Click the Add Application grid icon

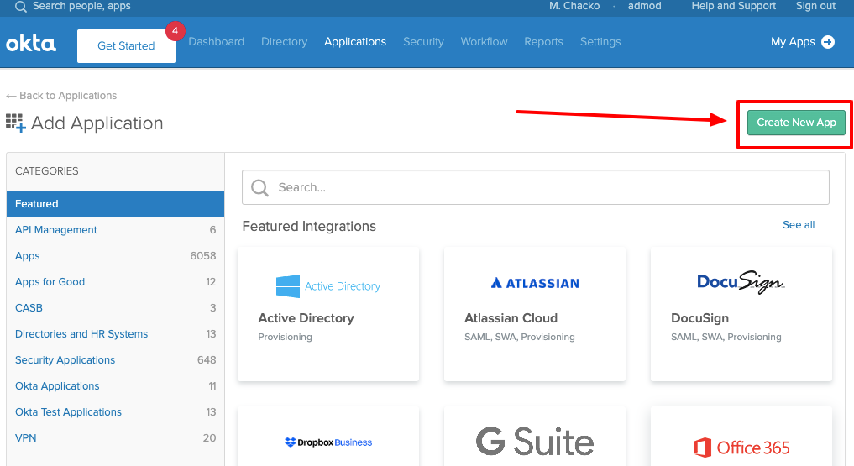(x=16, y=123)
